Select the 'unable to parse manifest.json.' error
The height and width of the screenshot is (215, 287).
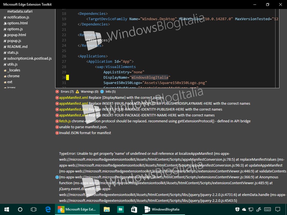point(83,127)
